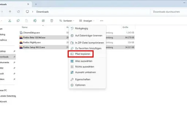Screen dimensions: 187x140
Task: Choose Zu Favoriten hinzufügen
Action: pos(87,48)
